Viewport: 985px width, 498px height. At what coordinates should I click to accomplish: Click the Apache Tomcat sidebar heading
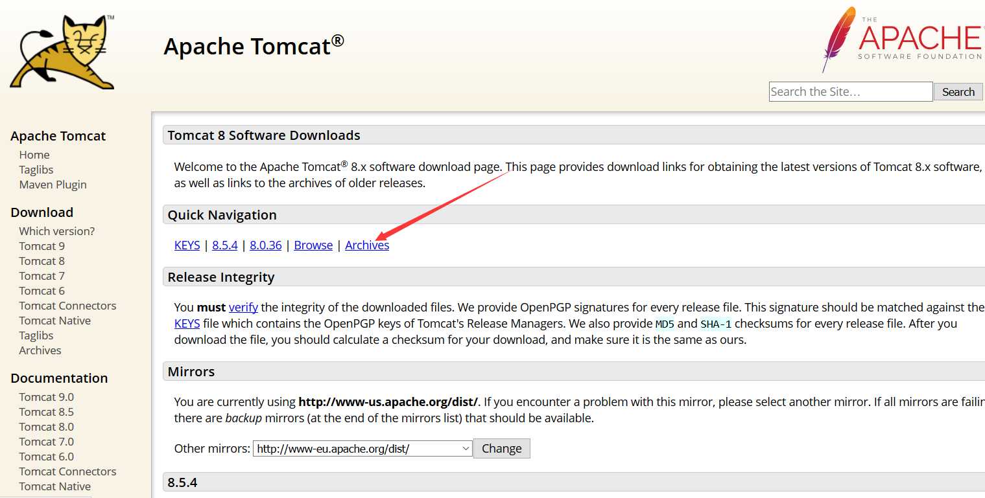point(58,136)
